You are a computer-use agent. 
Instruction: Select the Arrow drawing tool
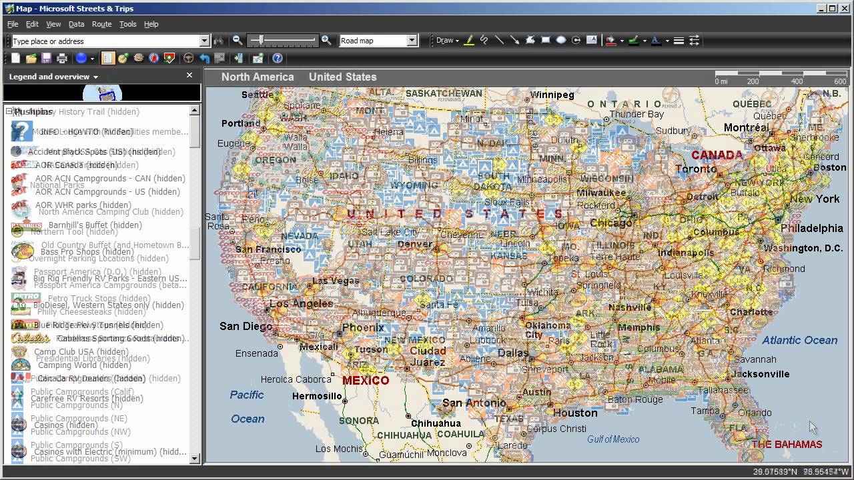(514, 41)
